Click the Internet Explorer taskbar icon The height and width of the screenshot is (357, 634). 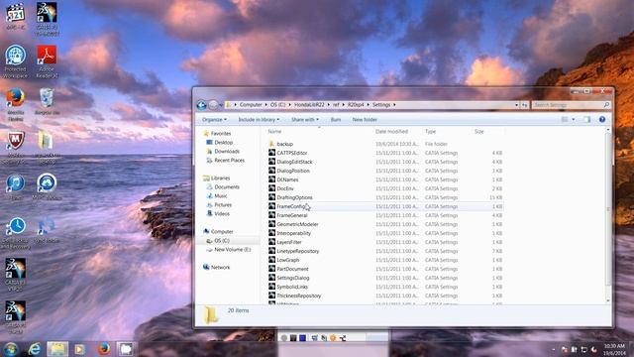(x=35, y=348)
